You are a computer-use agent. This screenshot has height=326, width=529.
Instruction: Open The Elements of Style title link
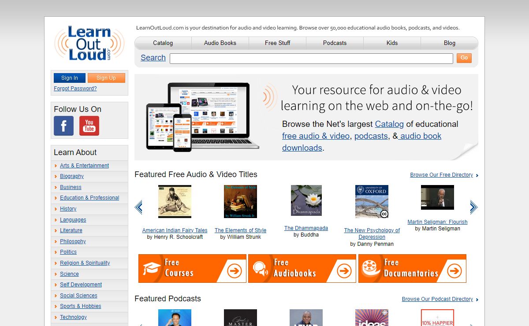point(240,230)
